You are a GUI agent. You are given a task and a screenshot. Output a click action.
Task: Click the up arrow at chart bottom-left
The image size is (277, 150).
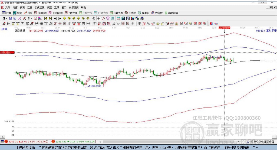[x=2, y=137]
